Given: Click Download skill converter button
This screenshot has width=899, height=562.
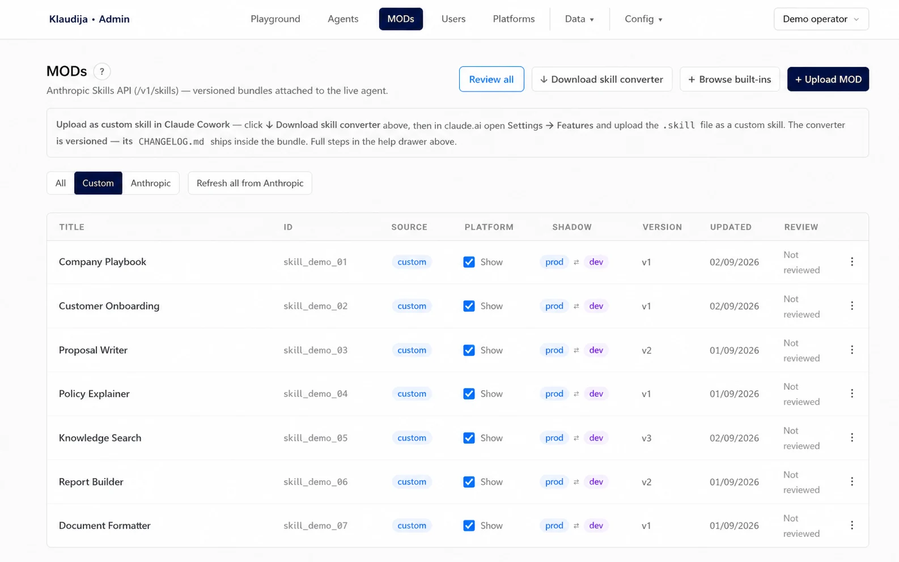Looking at the screenshot, I should click(x=601, y=79).
